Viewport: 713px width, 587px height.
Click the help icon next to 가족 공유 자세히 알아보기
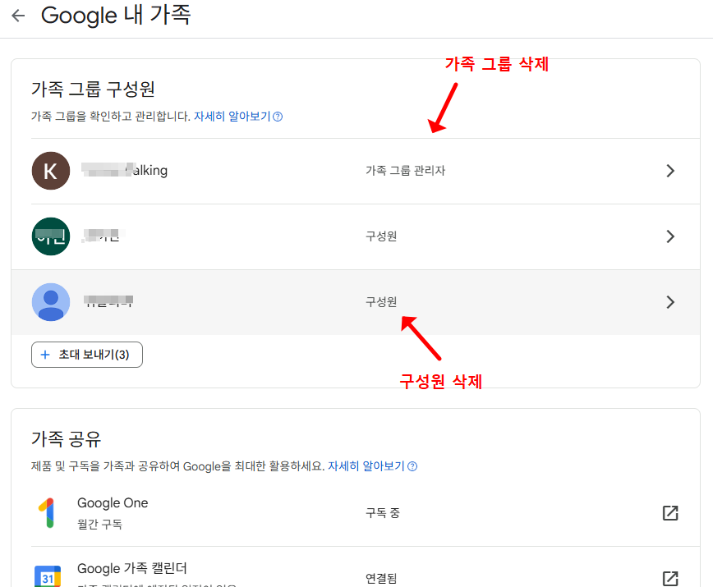pyautogui.click(x=412, y=466)
